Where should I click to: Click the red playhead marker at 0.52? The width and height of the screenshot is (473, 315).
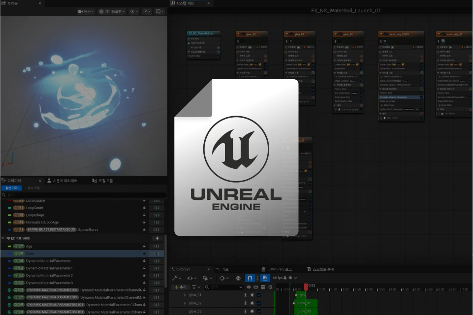pyautogui.click(x=306, y=286)
